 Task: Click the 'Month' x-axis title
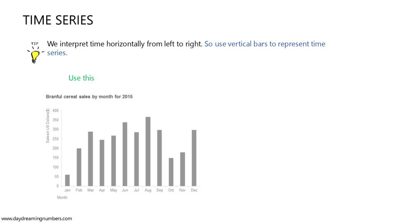pos(62,198)
